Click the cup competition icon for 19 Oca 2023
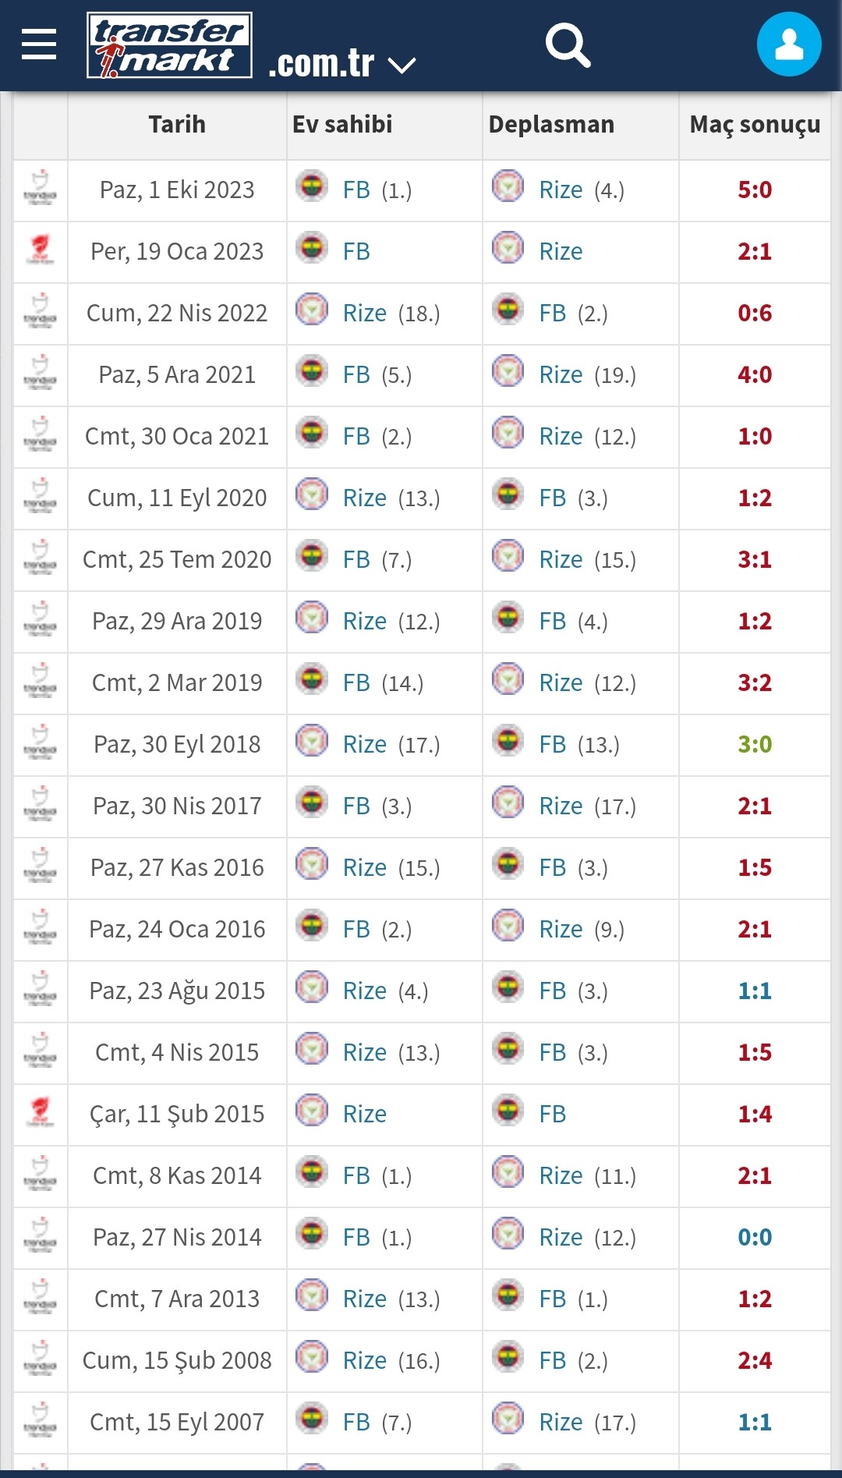842x1478 pixels. (x=41, y=250)
